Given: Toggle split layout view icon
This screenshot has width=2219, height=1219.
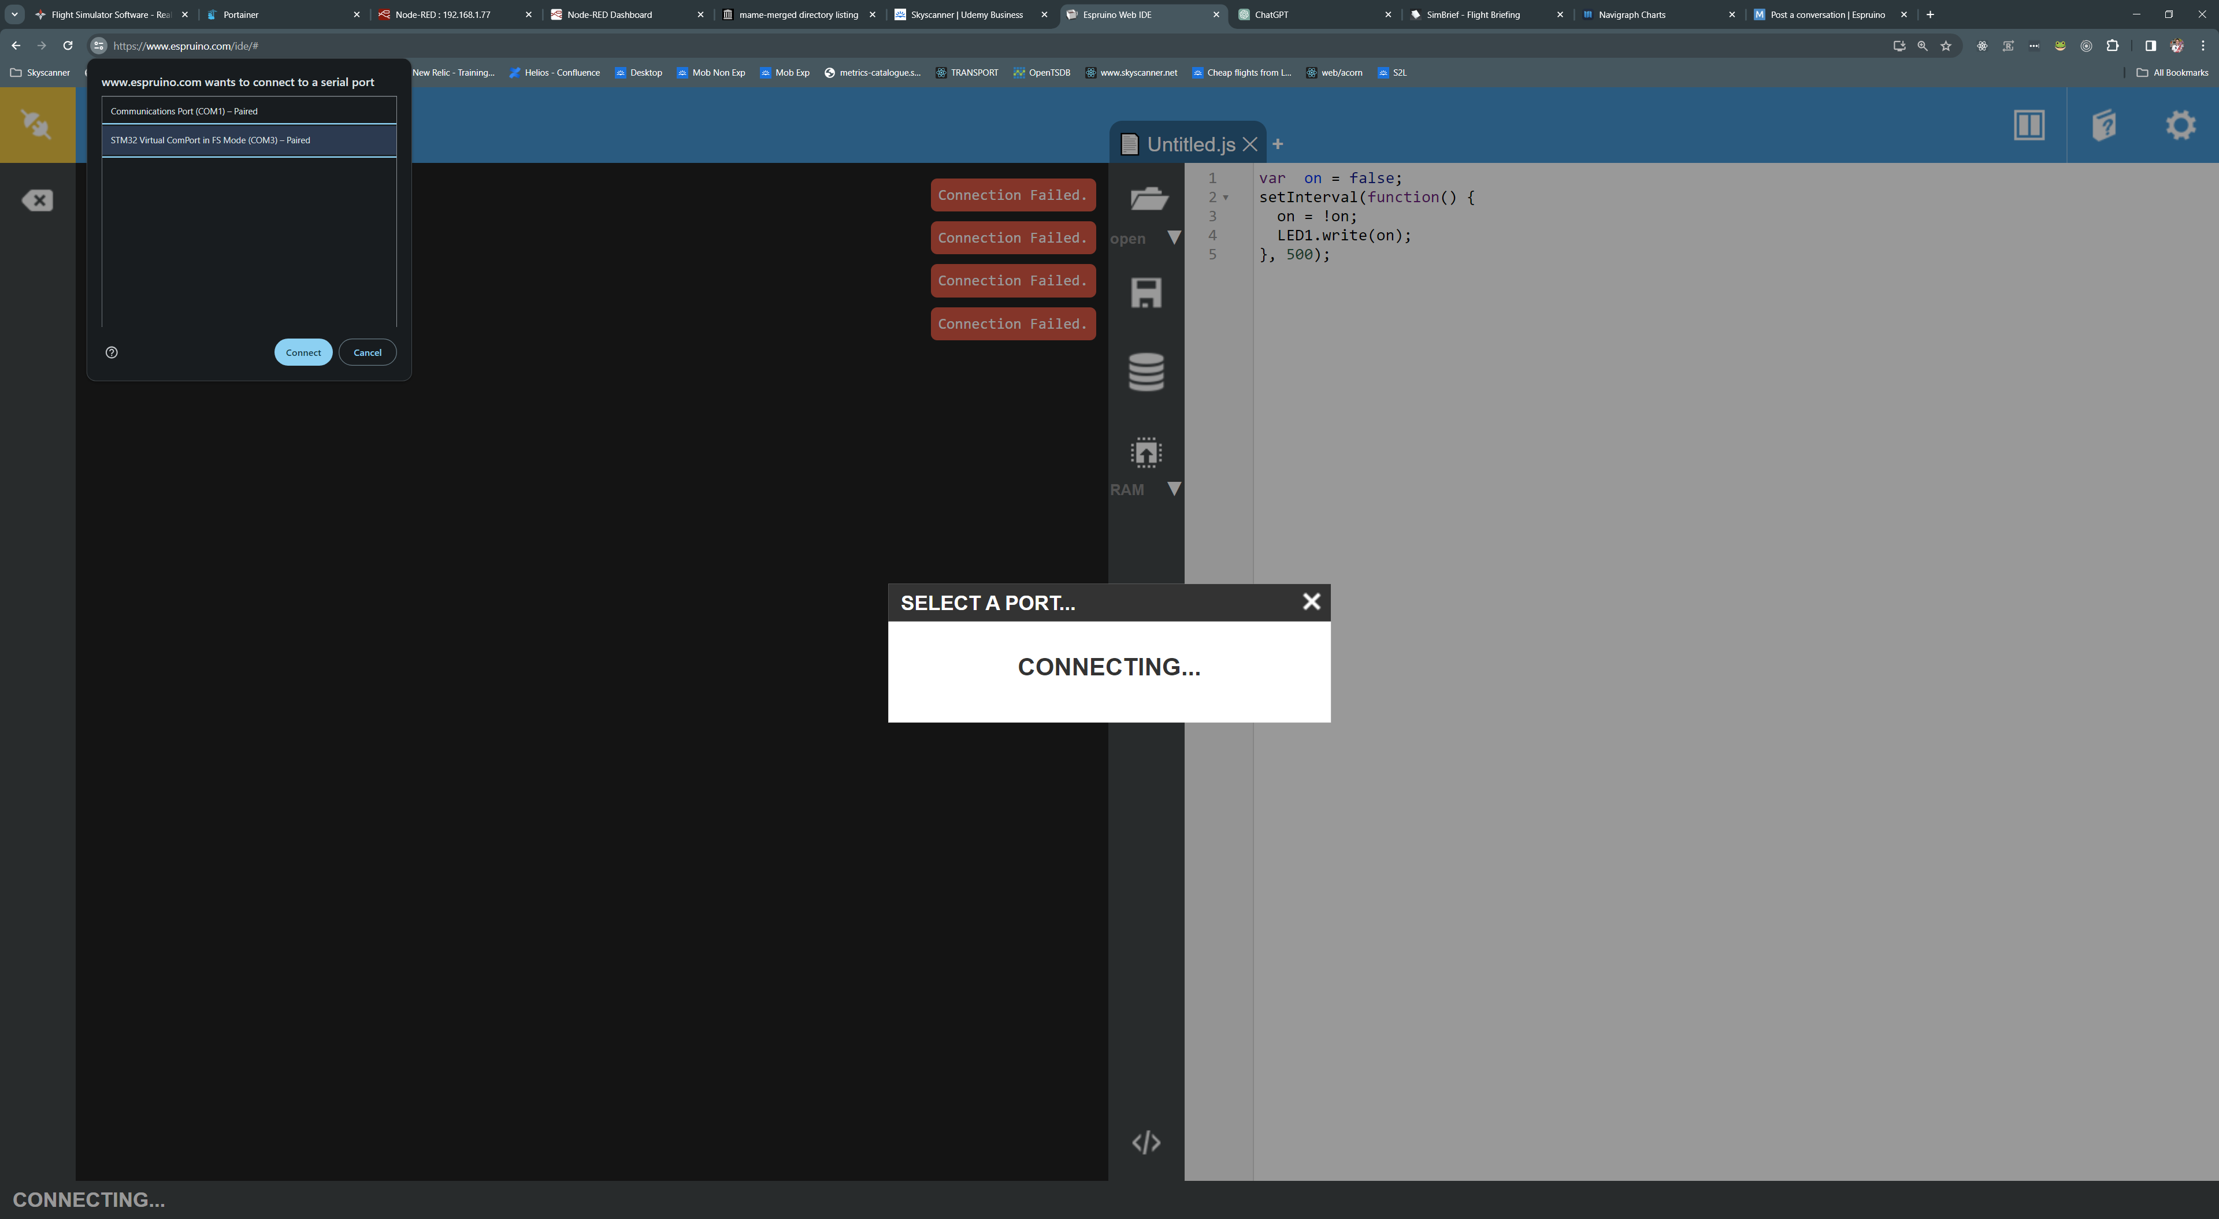Looking at the screenshot, I should pyautogui.click(x=2029, y=125).
